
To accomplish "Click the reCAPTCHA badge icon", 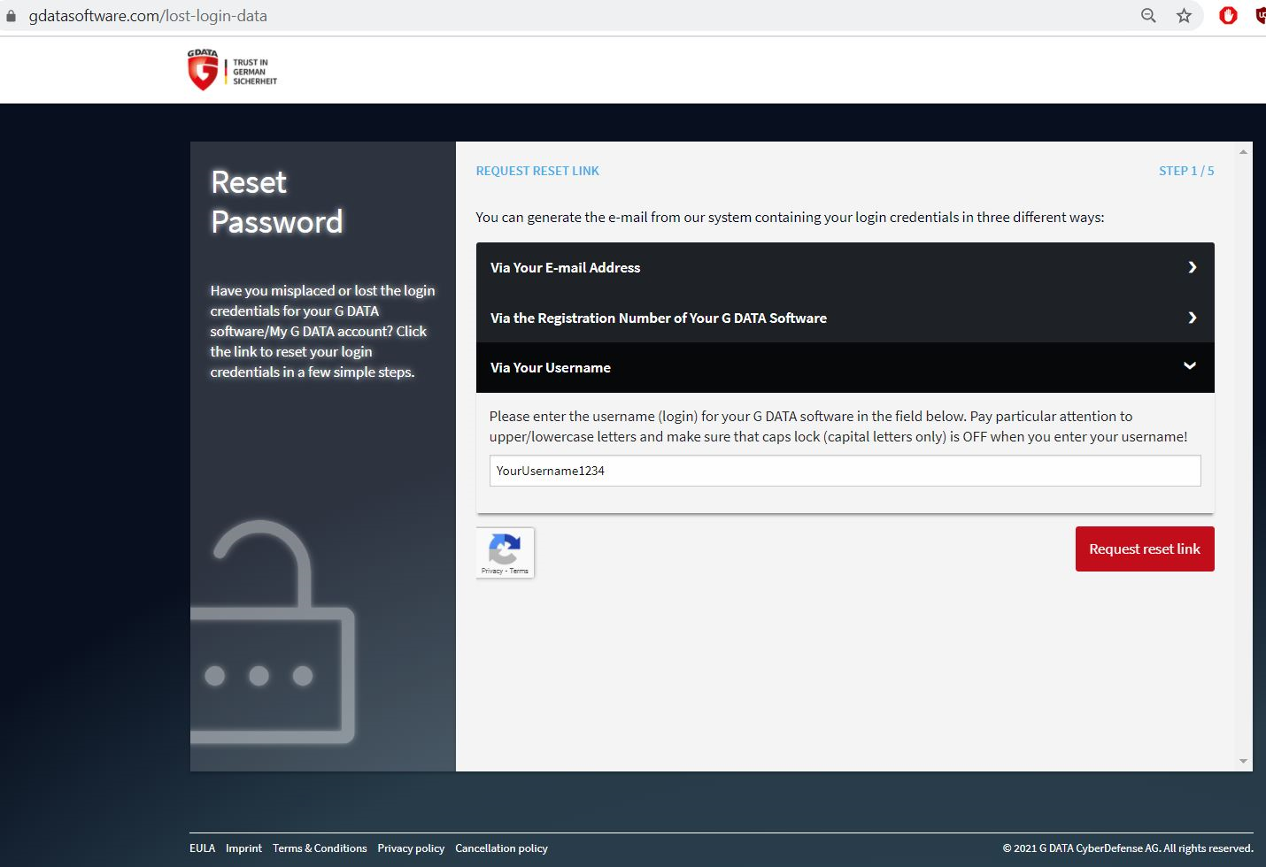I will pos(505,549).
